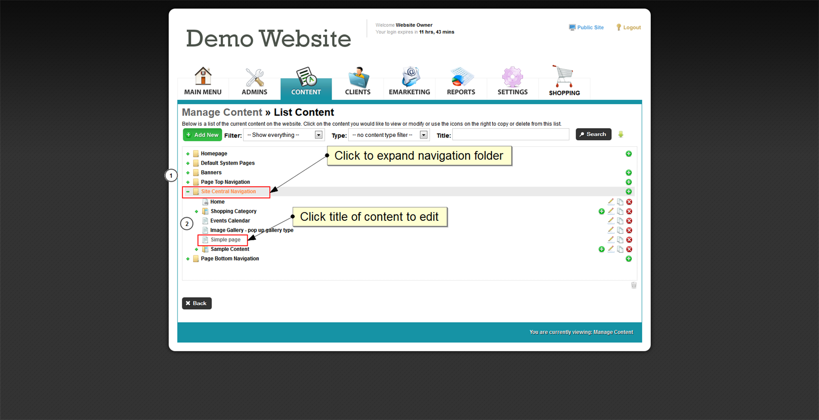Collapse the Site Central Navigation folder

point(188,192)
